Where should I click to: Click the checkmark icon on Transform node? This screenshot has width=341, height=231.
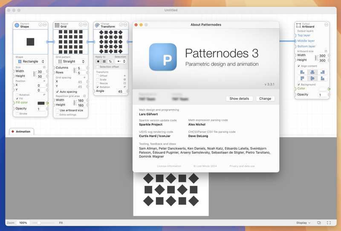[121, 25]
